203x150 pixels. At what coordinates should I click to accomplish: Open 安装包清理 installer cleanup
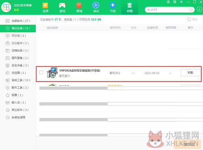[18, 117]
